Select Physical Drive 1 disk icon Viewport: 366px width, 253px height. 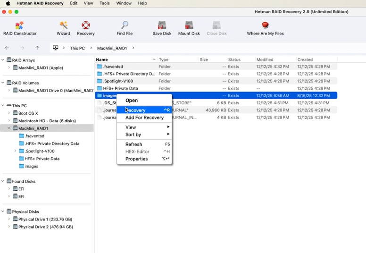pos(15,219)
